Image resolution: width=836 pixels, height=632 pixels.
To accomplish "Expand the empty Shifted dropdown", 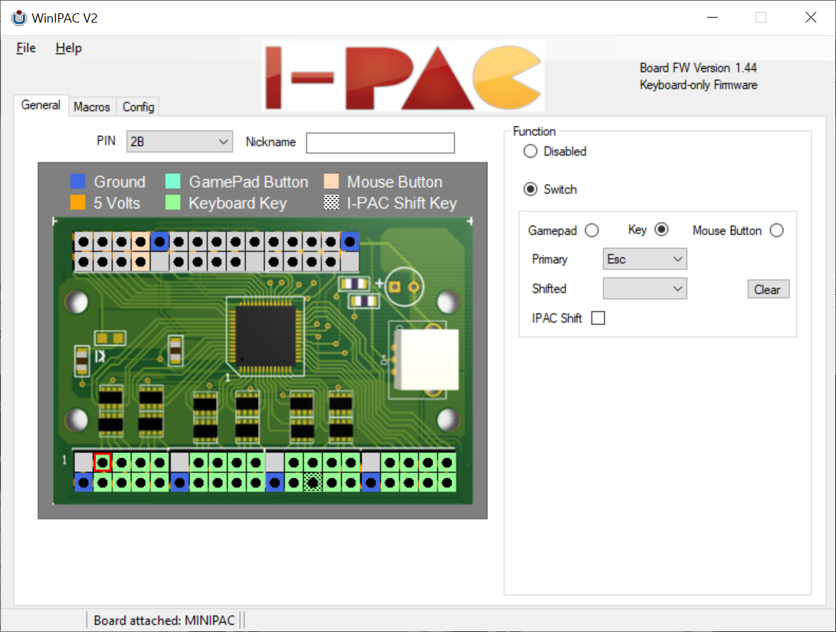I will (644, 289).
